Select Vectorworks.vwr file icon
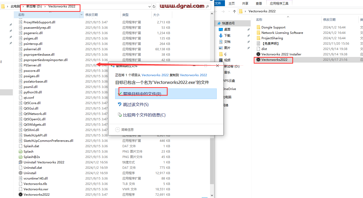 tap(21, 189)
